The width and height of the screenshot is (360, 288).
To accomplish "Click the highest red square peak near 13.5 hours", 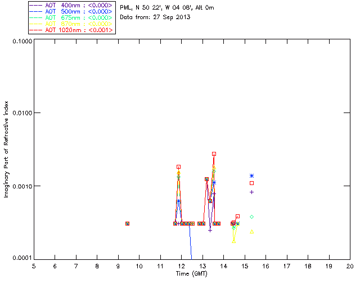I will tap(214, 154).
